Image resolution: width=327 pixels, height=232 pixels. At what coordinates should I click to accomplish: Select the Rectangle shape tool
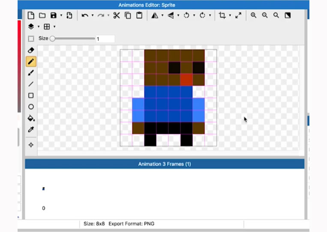point(31,96)
